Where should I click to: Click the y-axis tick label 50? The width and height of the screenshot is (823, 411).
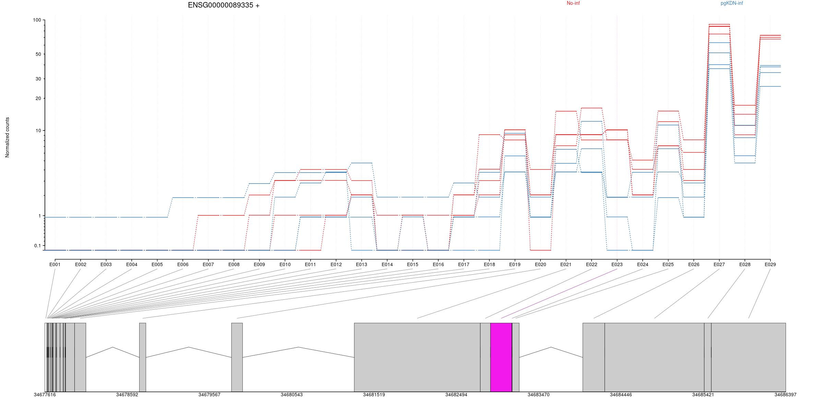click(38, 54)
